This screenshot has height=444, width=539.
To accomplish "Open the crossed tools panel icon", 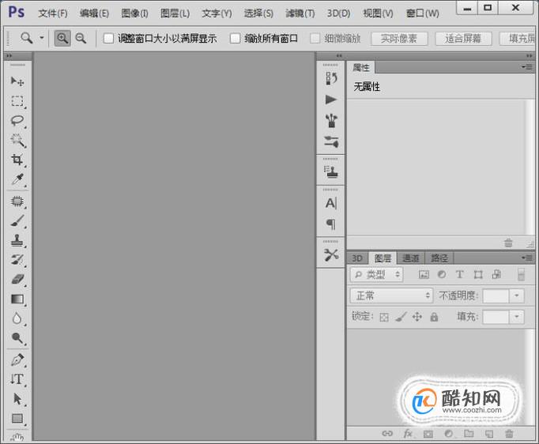I will [x=331, y=254].
